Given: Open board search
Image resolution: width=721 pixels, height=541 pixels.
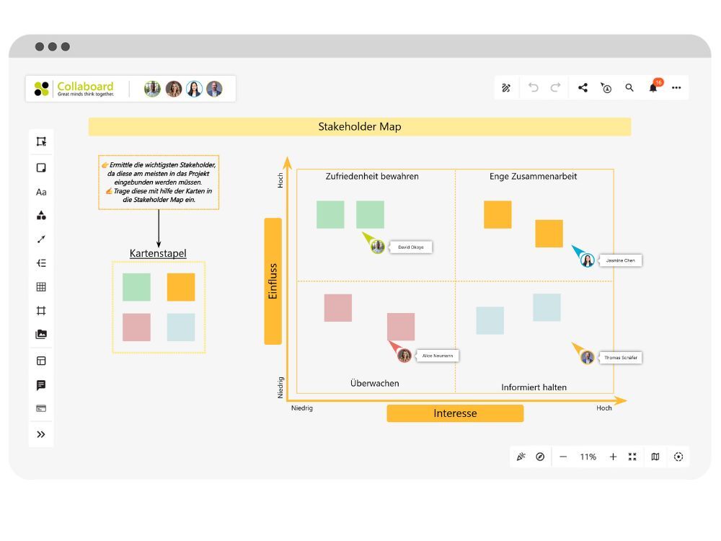Looking at the screenshot, I should pos(629,87).
